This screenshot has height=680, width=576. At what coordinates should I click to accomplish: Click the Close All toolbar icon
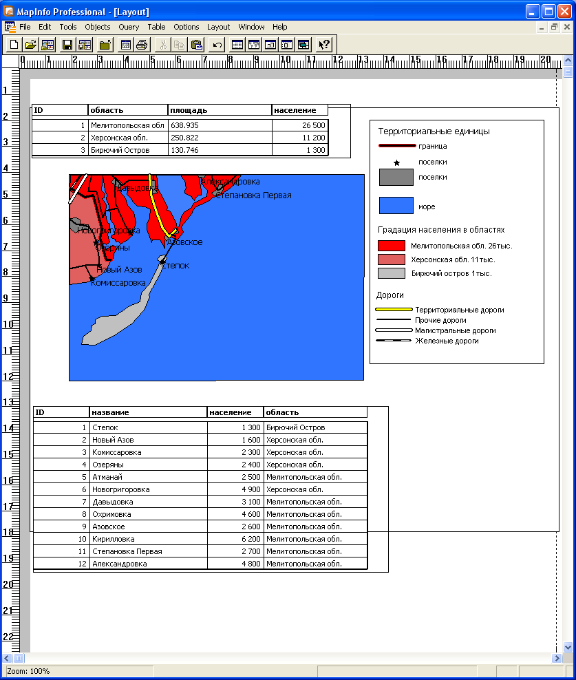(105, 45)
